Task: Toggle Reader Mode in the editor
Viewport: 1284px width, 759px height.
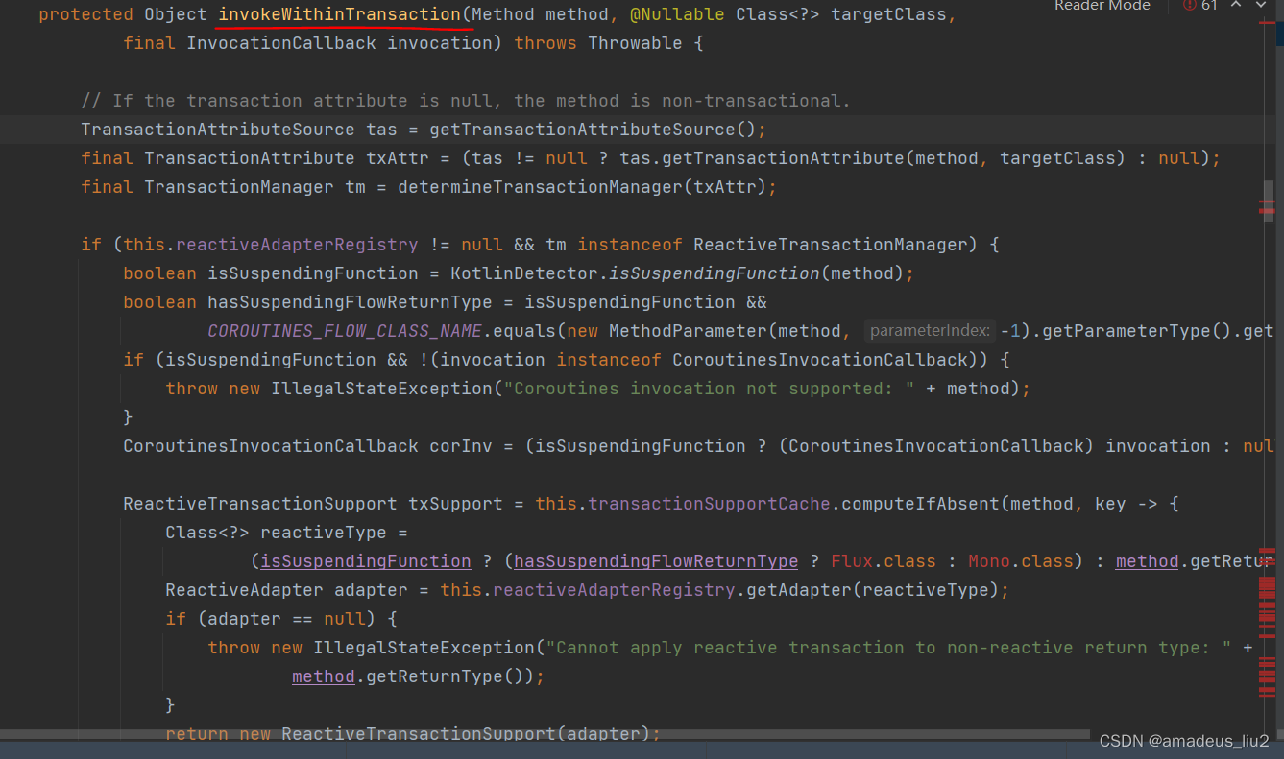Action: pos(1102,5)
